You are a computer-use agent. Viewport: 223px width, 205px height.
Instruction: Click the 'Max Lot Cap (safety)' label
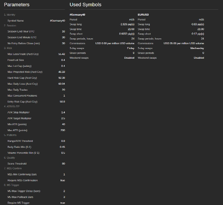[x=19, y=66]
